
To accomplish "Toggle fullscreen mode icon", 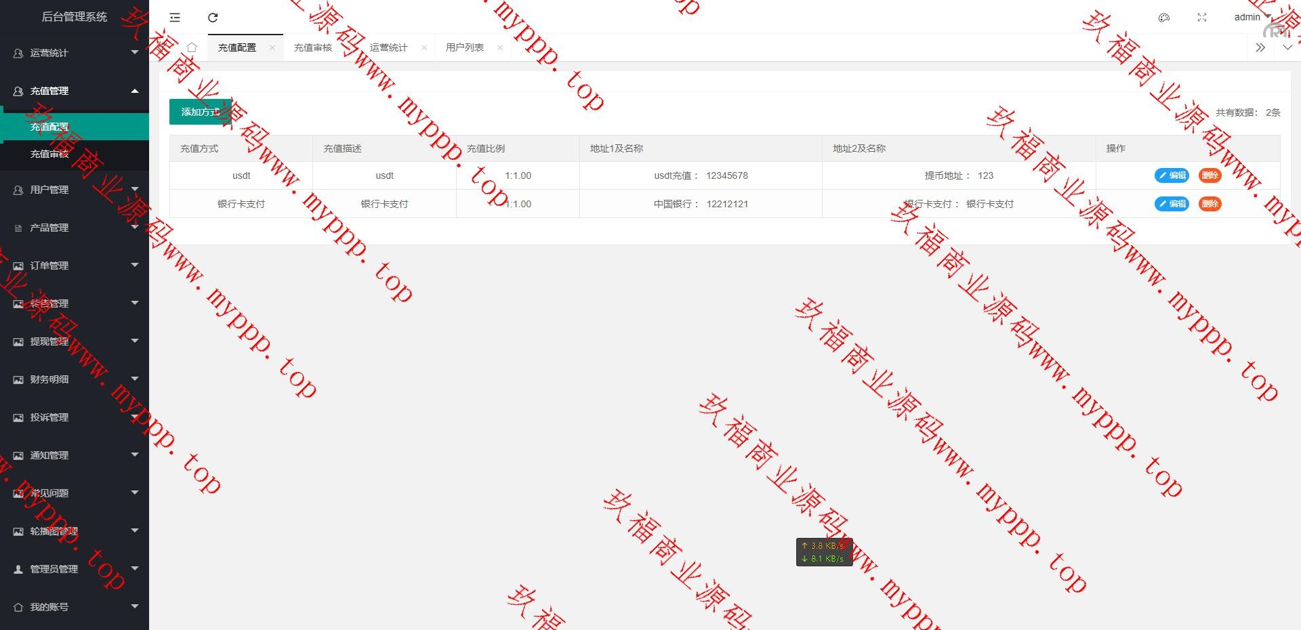I will point(1202,18).
